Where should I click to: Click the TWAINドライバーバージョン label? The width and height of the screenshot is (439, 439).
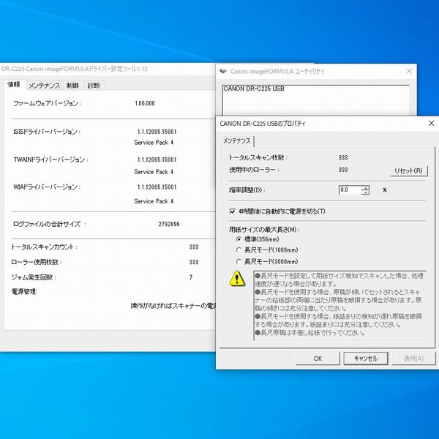(51, 160)
